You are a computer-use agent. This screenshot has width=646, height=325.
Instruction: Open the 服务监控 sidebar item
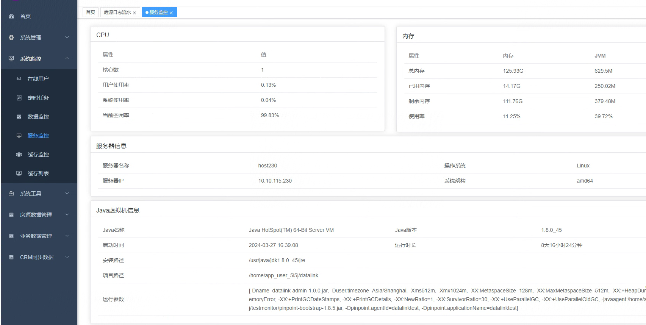coord(39,136)
